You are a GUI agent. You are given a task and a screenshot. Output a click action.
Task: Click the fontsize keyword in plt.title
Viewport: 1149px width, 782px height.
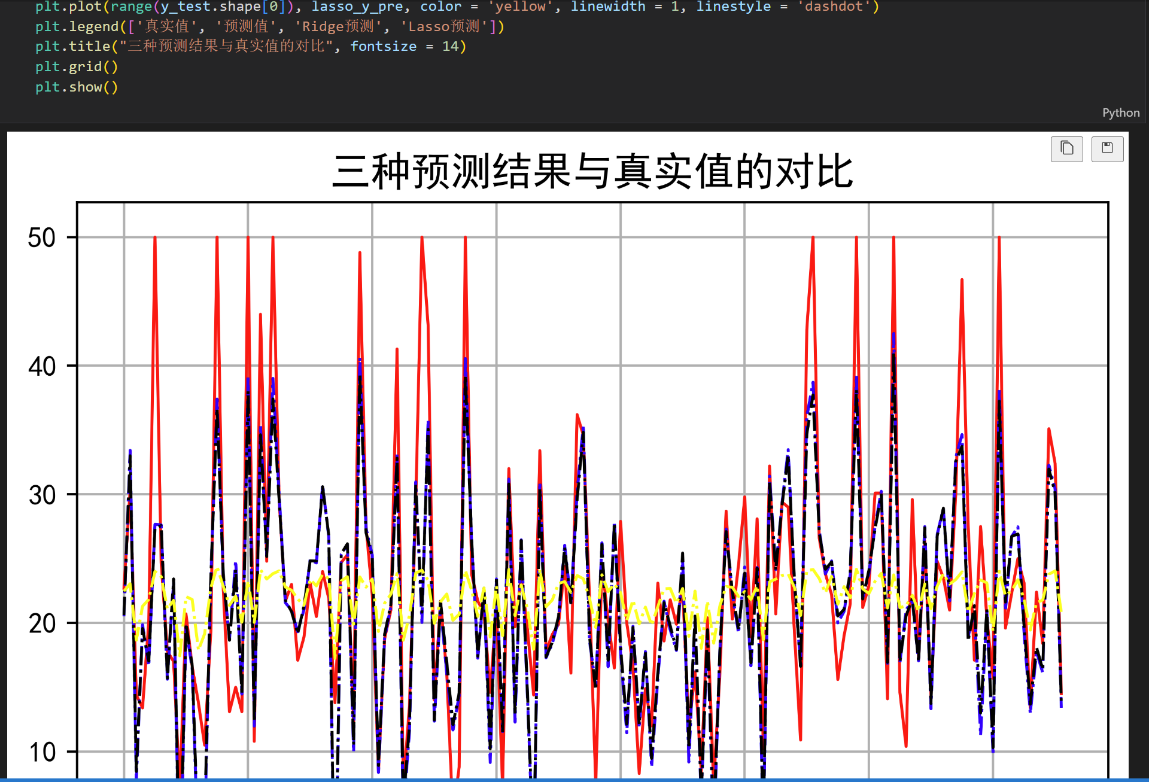(383, 47)
